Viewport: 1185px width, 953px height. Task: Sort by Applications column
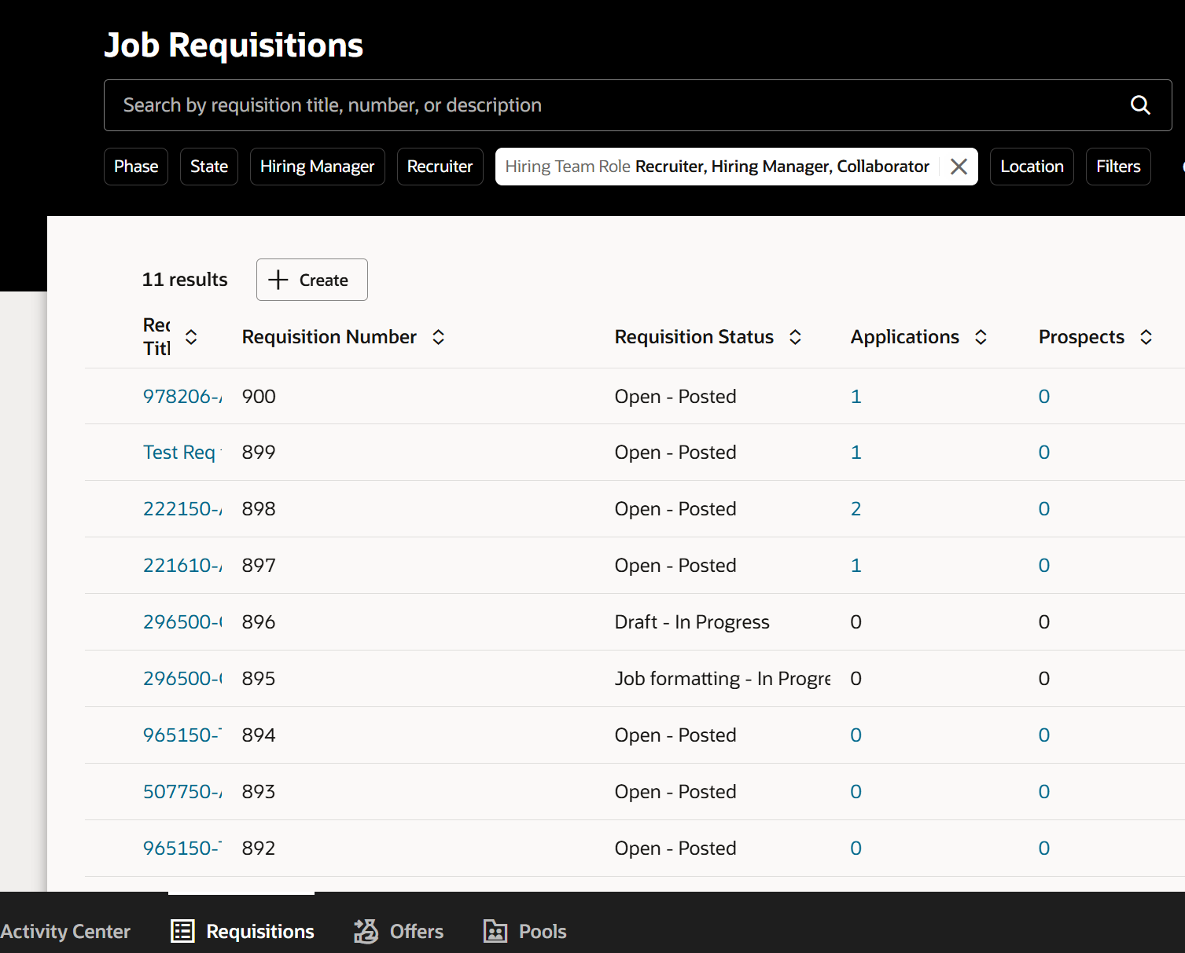[981, 337]
